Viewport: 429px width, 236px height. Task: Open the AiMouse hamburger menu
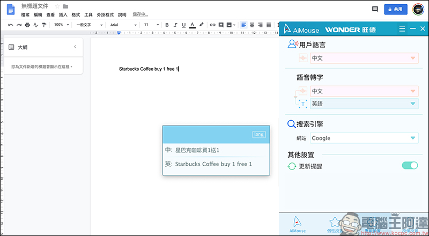point(402,28)
